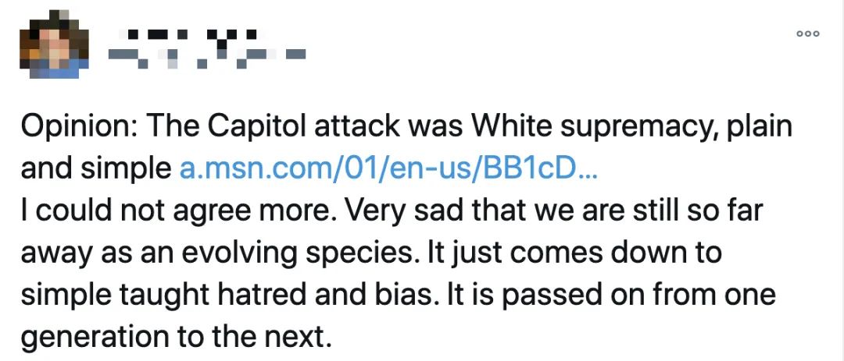Screen dimensions: 844x361
Task: Click the 'generation to the next.' line
Action: [172, 338]
